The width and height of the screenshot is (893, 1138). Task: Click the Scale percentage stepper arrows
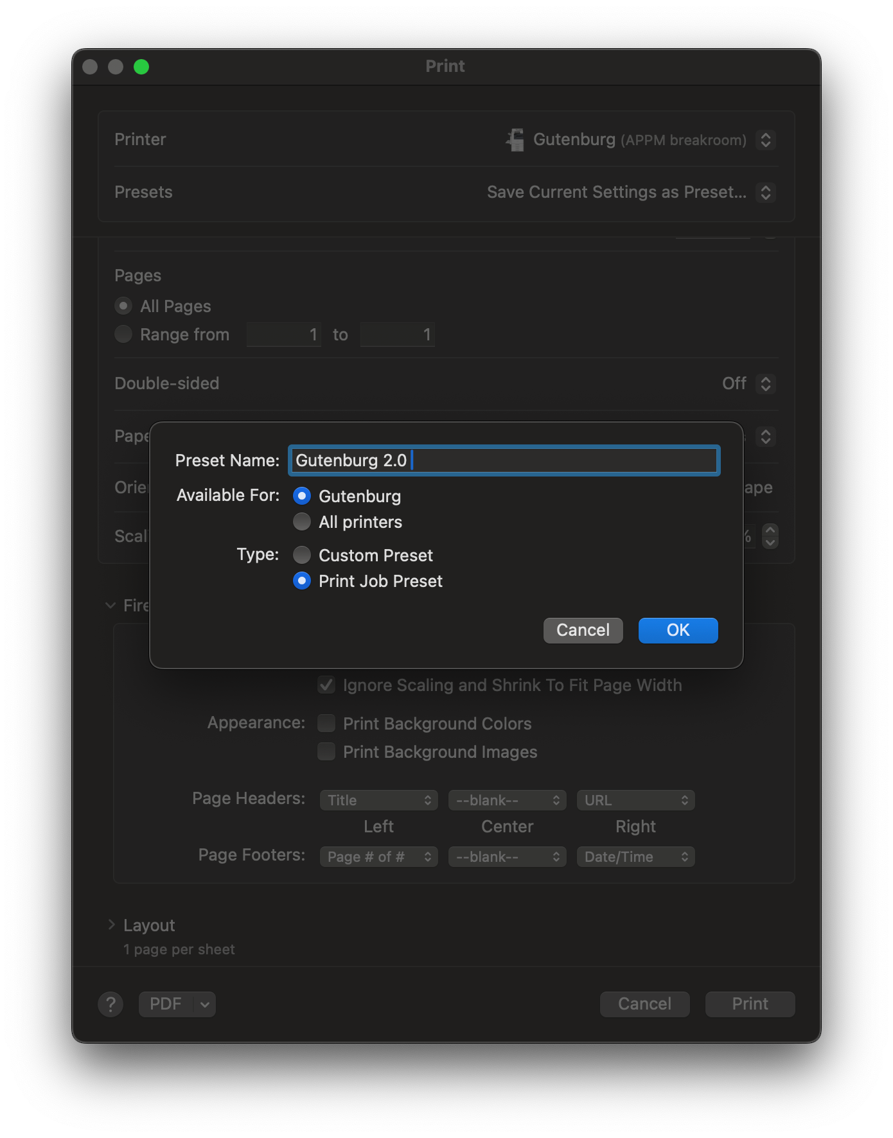click(x=770, y=536)
